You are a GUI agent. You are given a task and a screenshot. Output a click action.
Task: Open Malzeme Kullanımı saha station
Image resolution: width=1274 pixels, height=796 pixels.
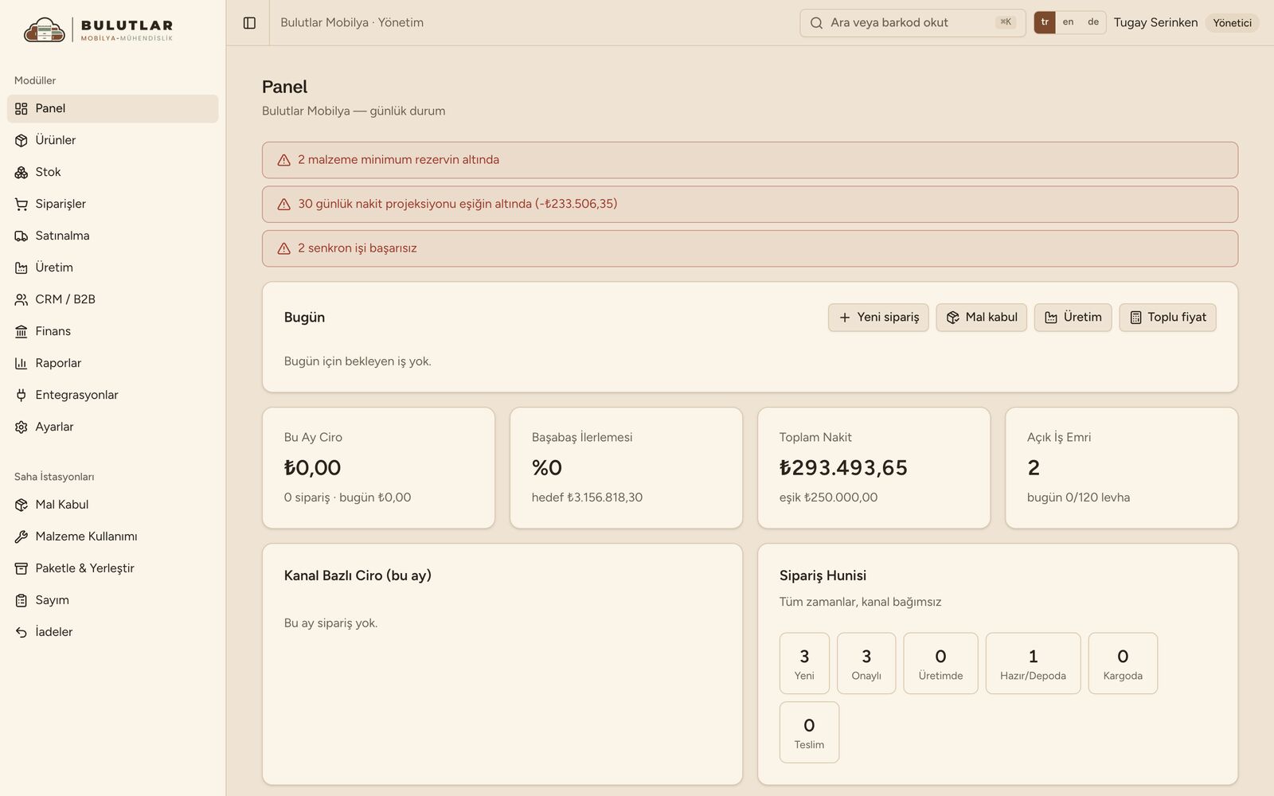(112, 537)
